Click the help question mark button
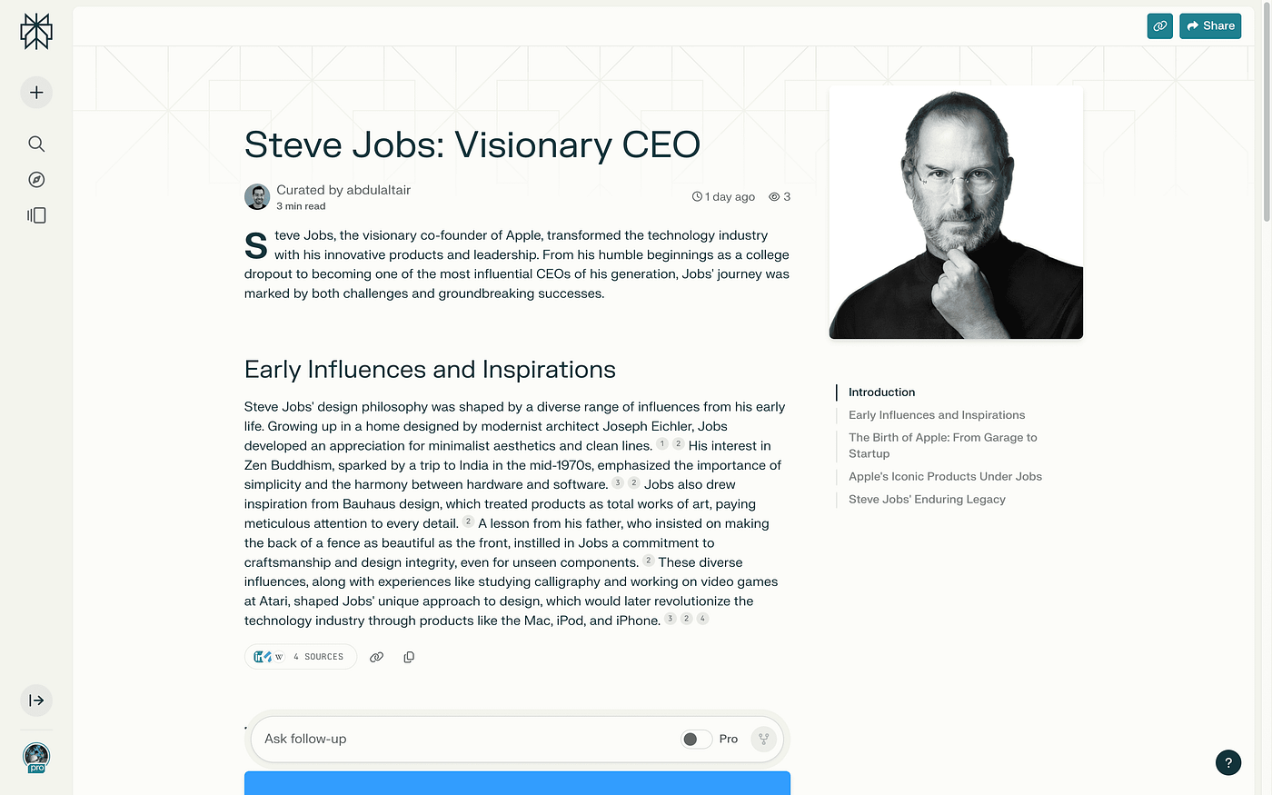 pyautogui.click(x=1228, y=763)
